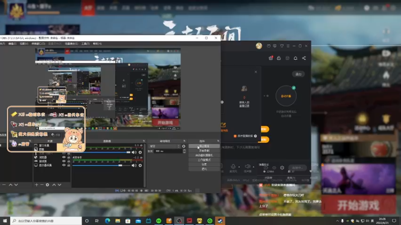Toggle eye visibility icon in streaming app bottom bar
This screenshot has width=401, height=225.
274,168
